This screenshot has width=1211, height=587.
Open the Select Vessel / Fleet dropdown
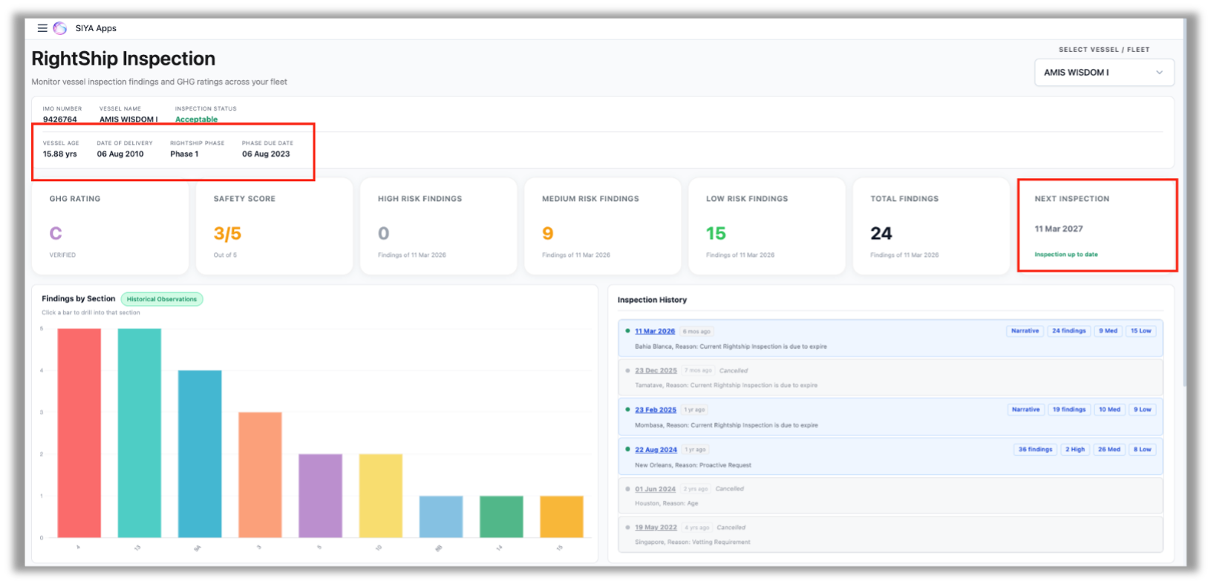(1104, 73)
